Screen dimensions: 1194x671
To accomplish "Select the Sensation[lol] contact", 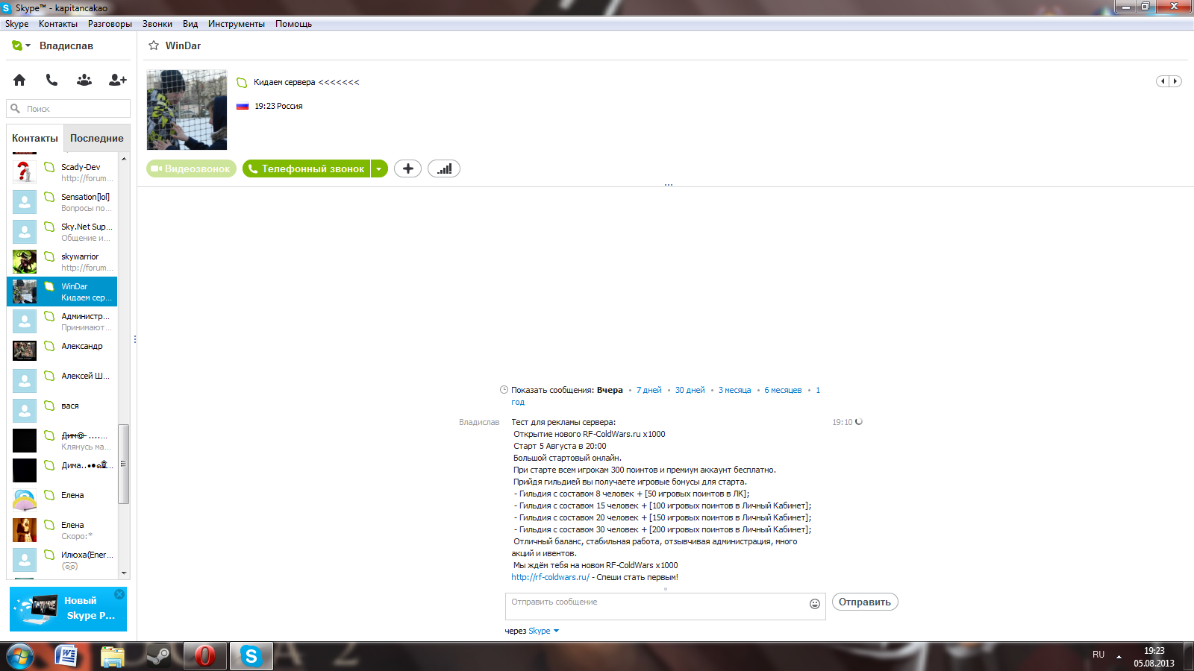I will click(x=63, y=202).
